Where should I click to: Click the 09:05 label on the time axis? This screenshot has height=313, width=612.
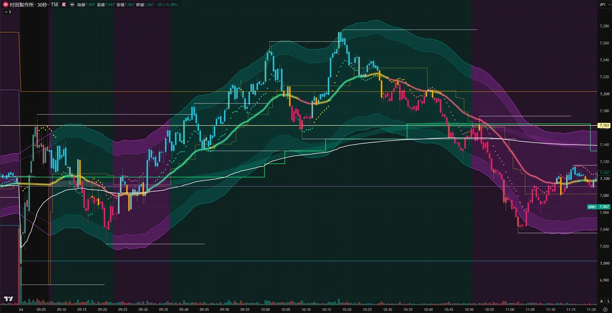coord(41,309)
